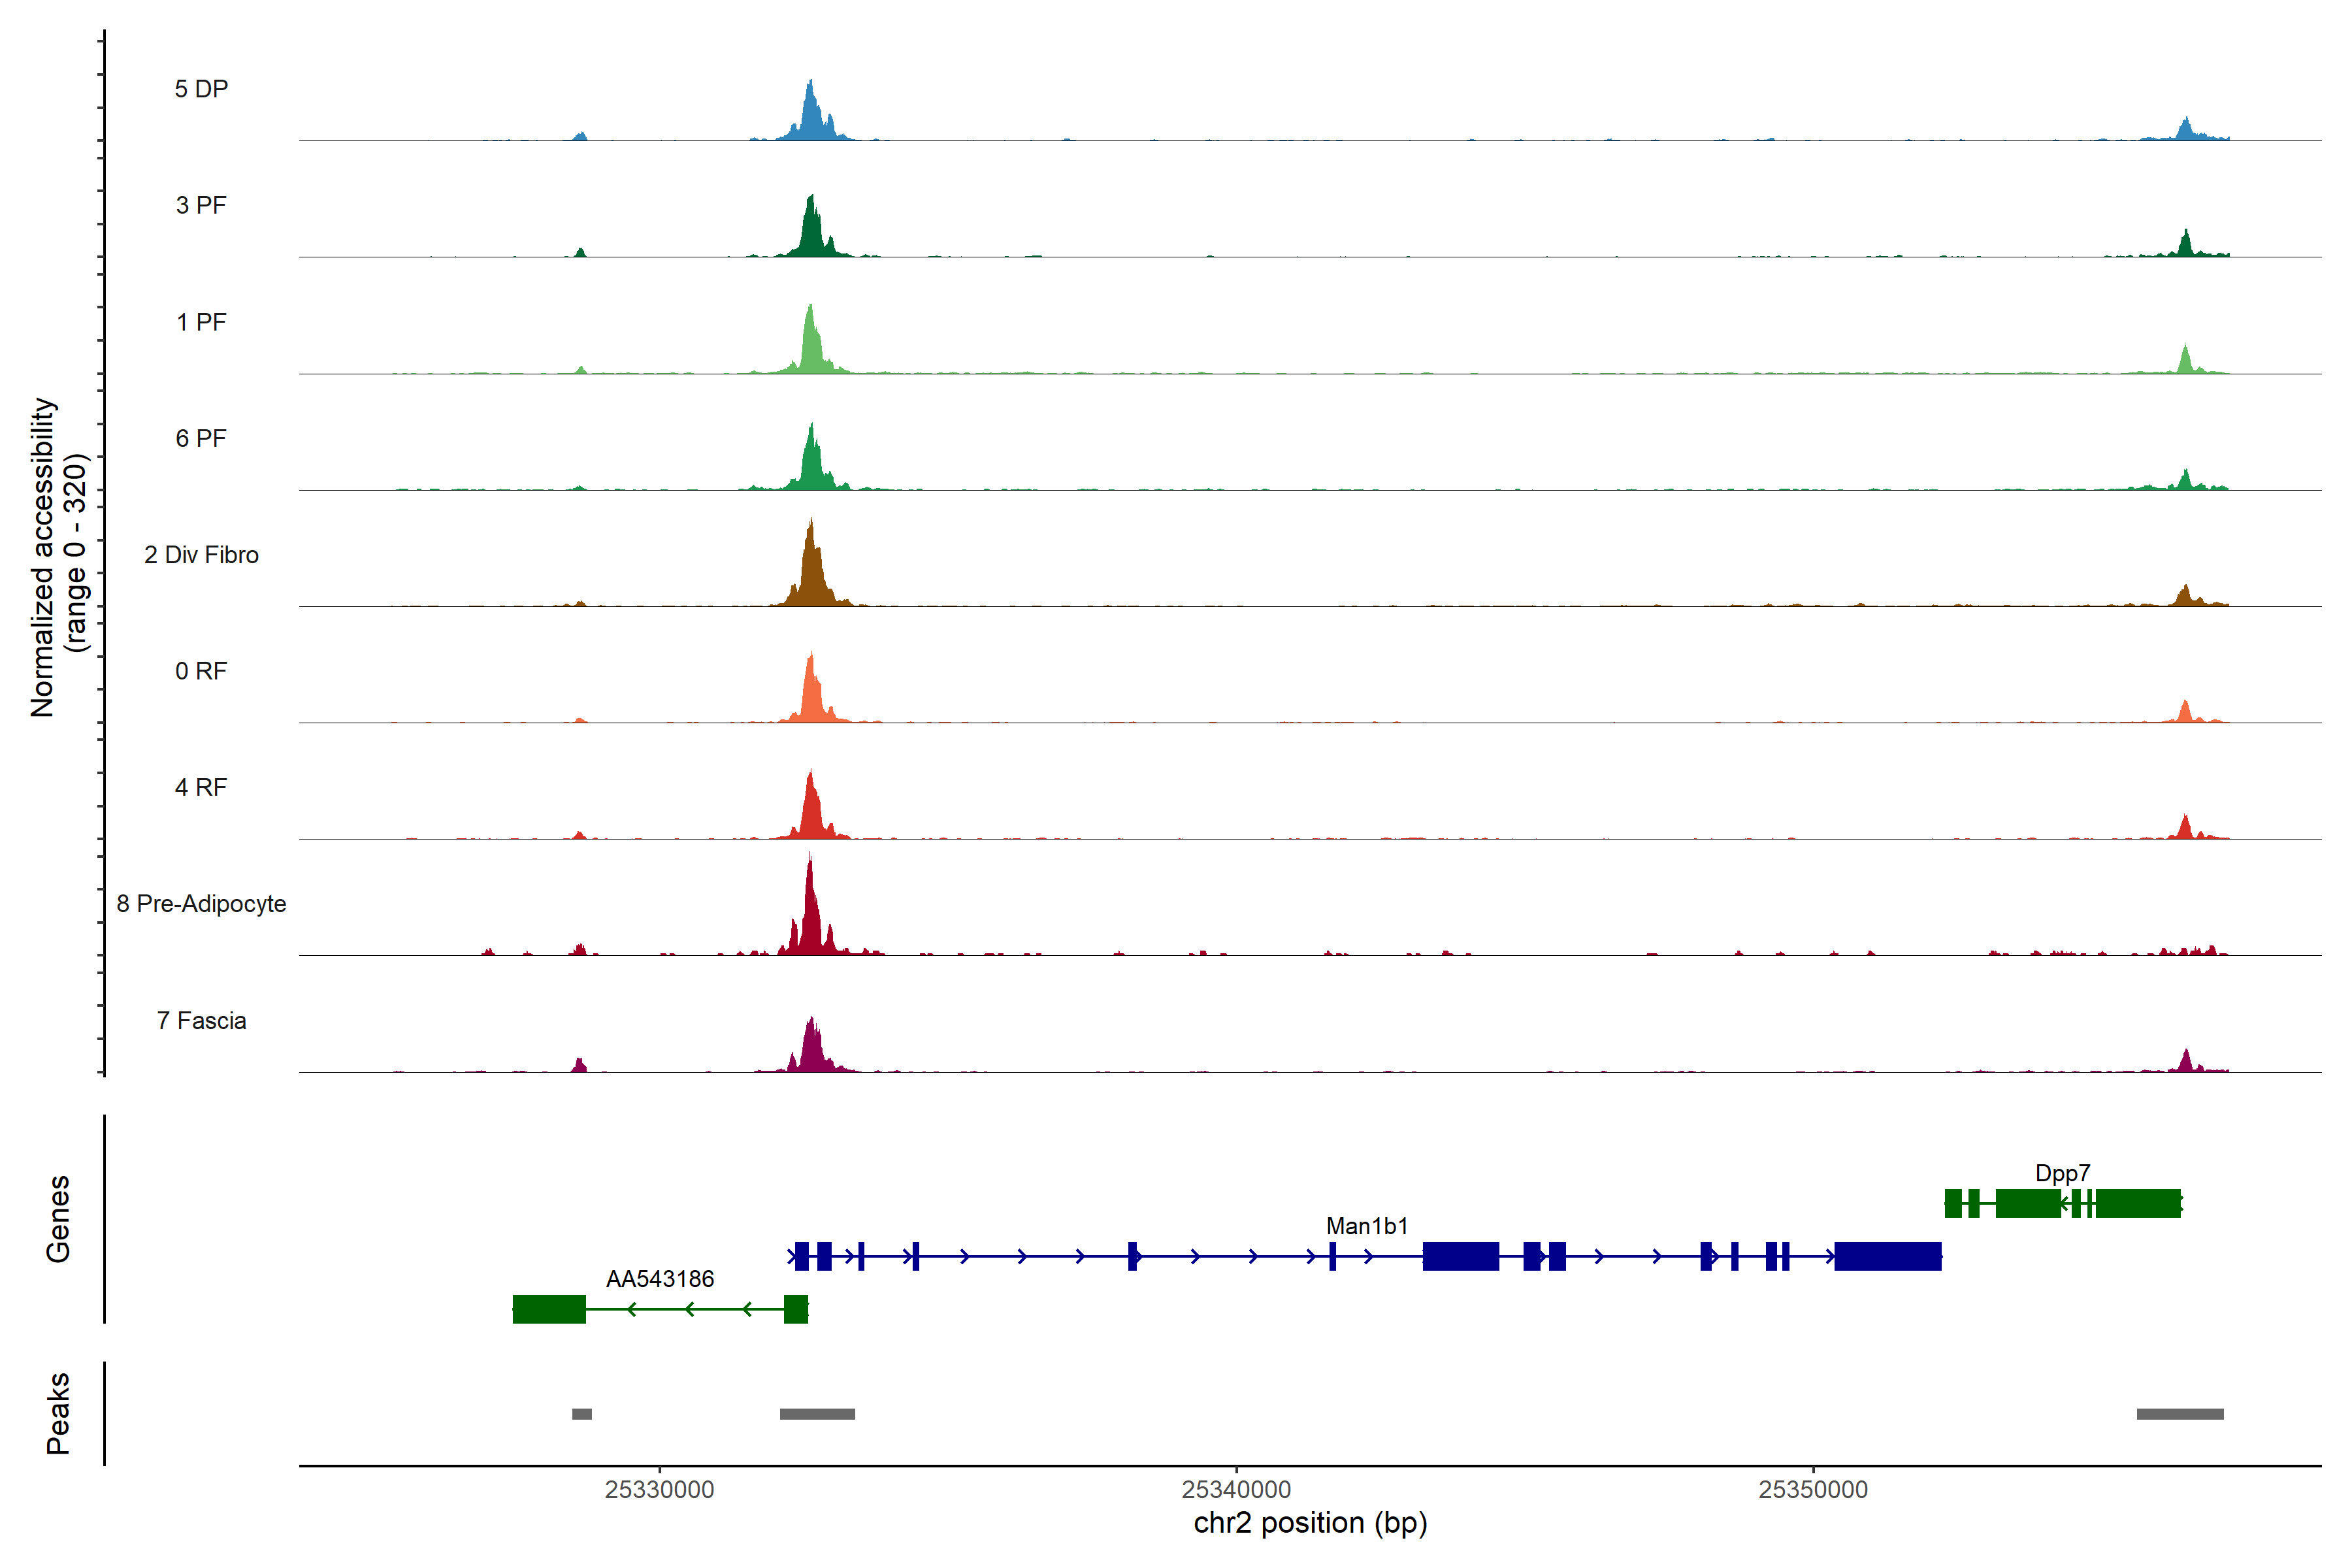Click the Dpp7 gene label
Image resolution: width=2352 pixels, height=1568 pixels.
[x=2062, y=1173]
